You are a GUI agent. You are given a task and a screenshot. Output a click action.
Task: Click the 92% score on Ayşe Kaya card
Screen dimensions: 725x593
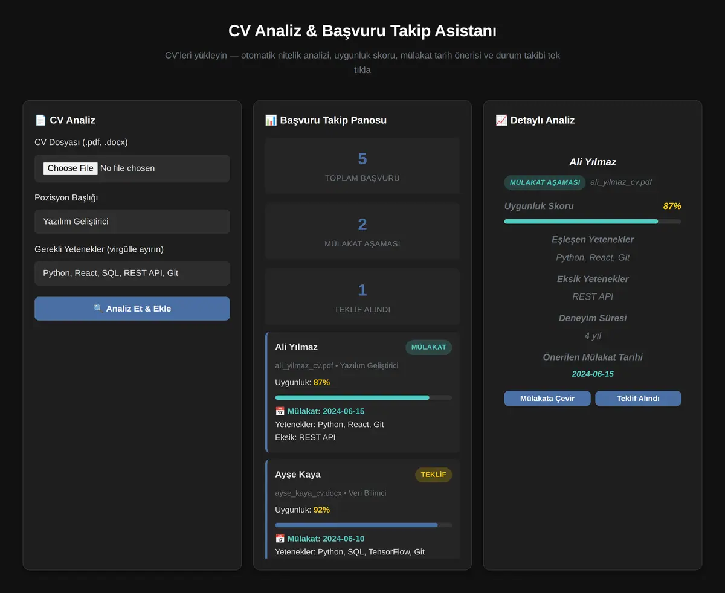click(321, 510)
